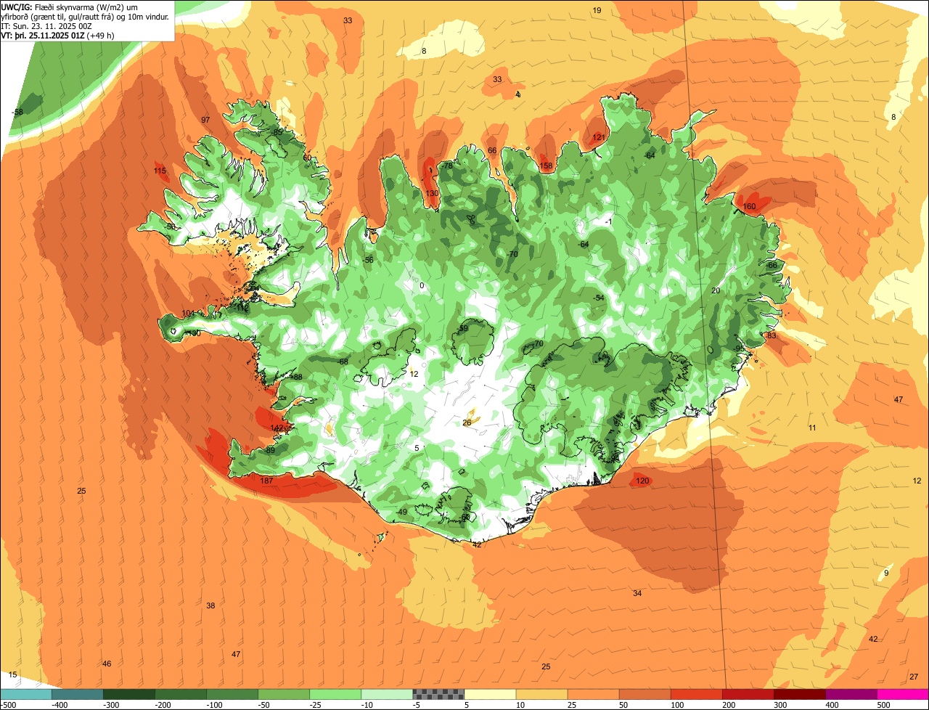The image size is (929, 710).
Task: Select the map value '-78'
Action: (x=447, y=166)
